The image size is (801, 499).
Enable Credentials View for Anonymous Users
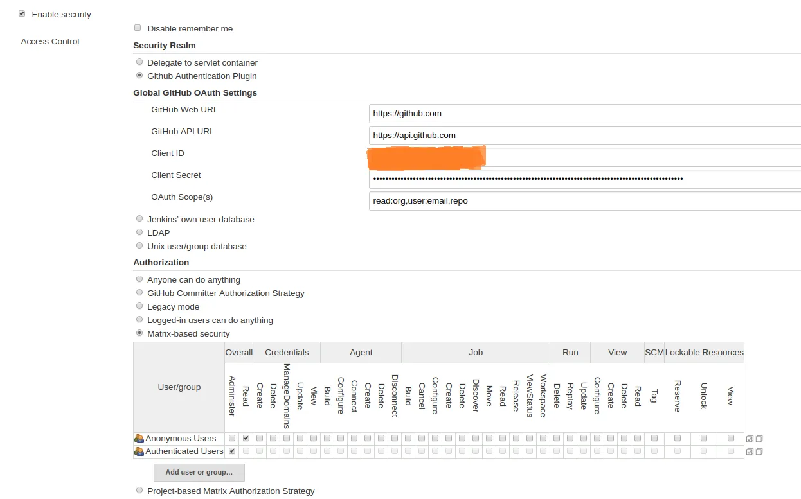(314, 438)
